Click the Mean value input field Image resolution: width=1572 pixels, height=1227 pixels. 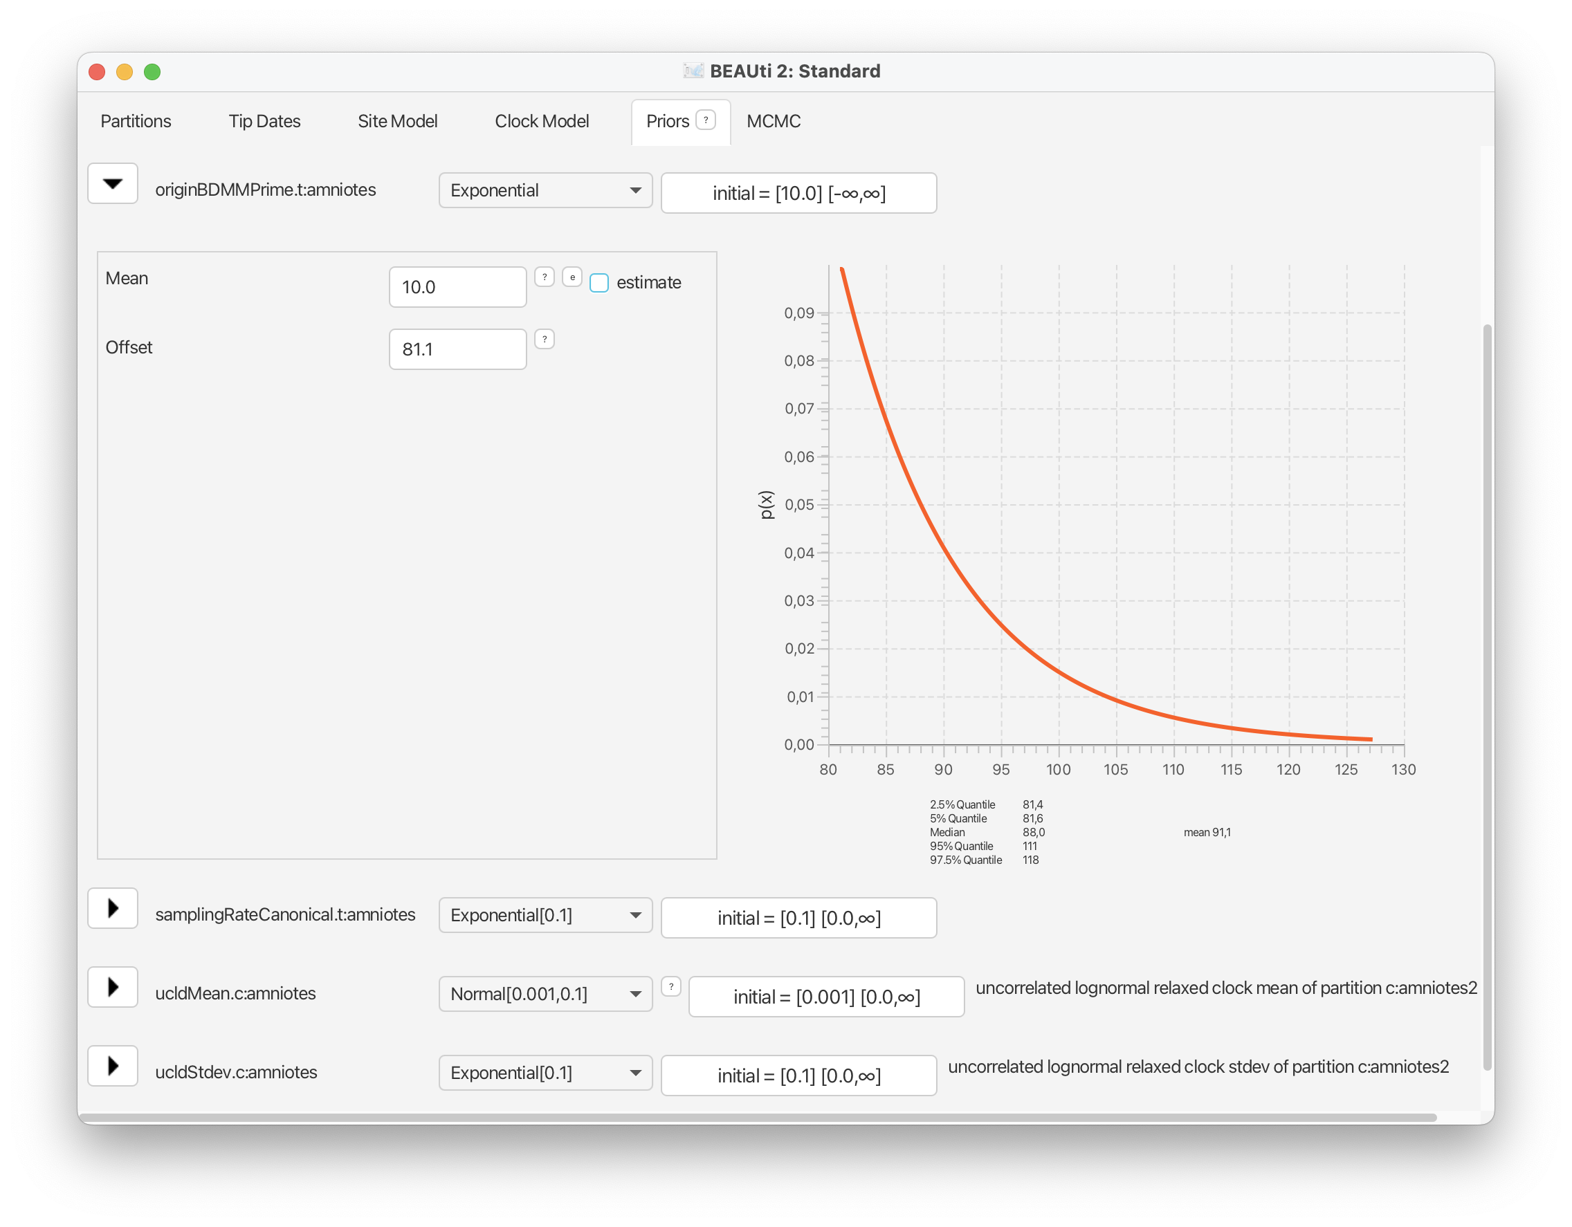coord(458,287)
